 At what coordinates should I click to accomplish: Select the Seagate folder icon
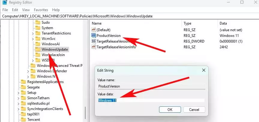coord(23,87)
